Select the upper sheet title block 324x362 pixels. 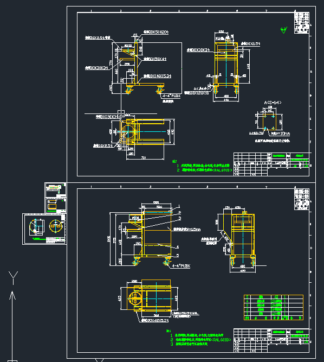[x=271, y=164]
